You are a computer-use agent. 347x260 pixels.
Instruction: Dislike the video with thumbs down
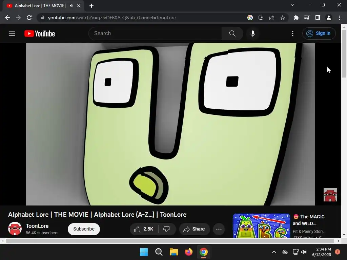166,229
